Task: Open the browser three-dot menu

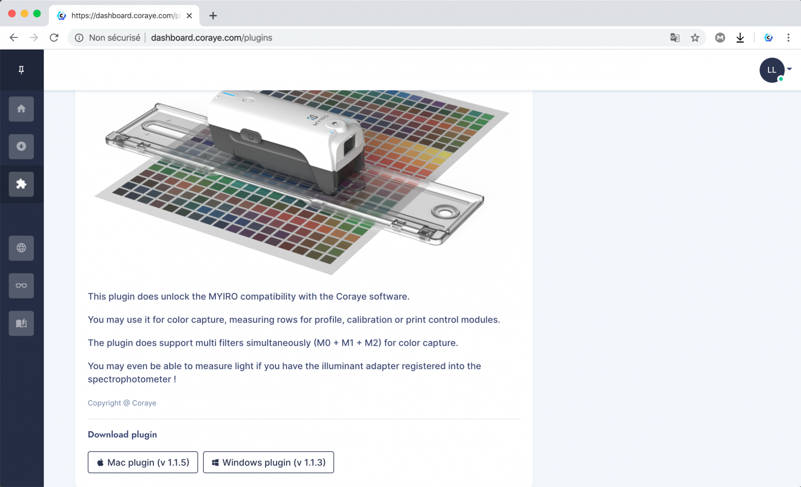Action: pyautogui.click(x=788, y=38)
